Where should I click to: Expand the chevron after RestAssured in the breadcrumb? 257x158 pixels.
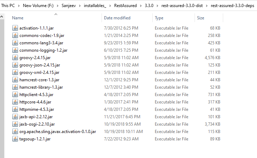tap(141, 6)
